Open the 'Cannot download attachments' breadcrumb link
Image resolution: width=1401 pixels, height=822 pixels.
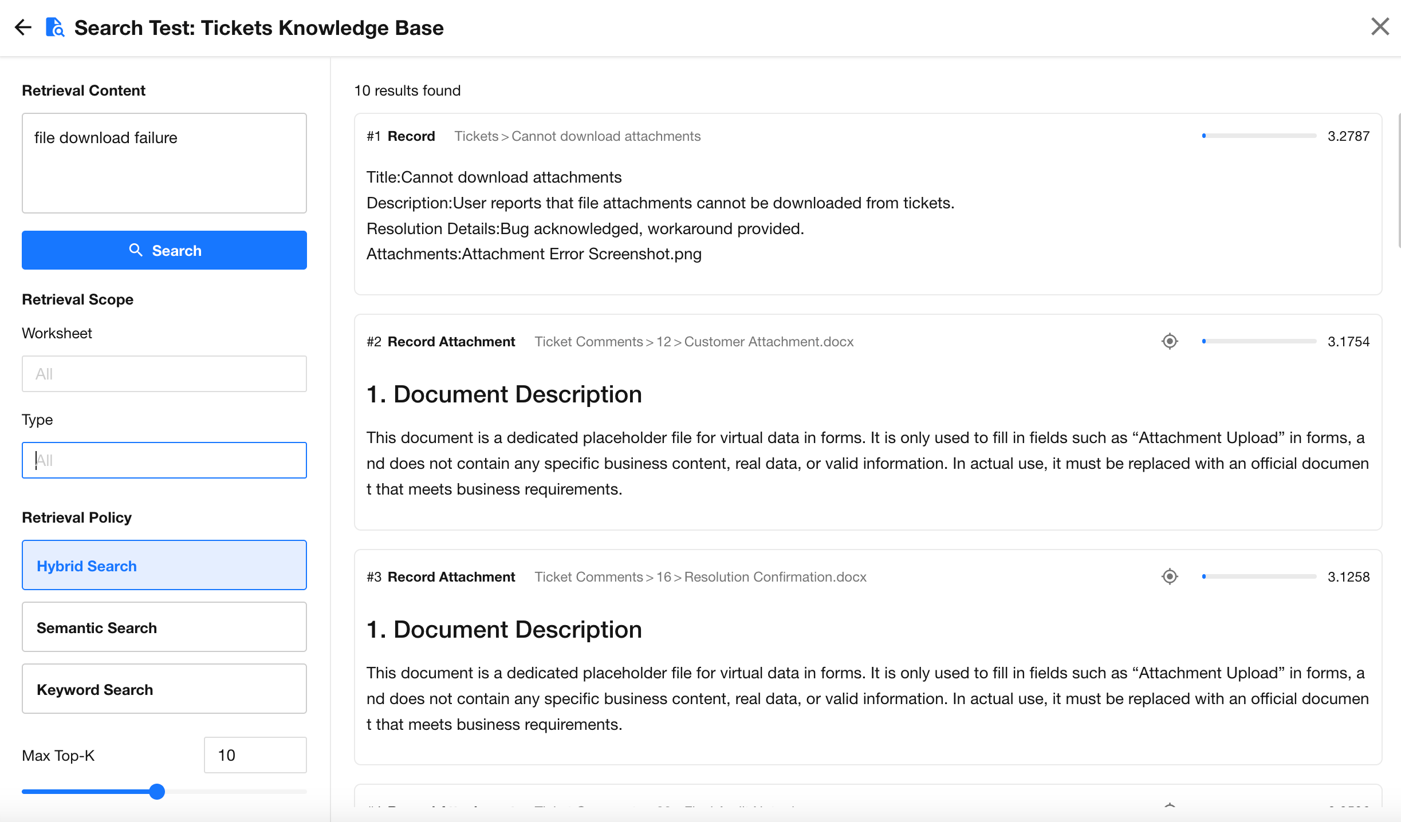coord(606,136)
